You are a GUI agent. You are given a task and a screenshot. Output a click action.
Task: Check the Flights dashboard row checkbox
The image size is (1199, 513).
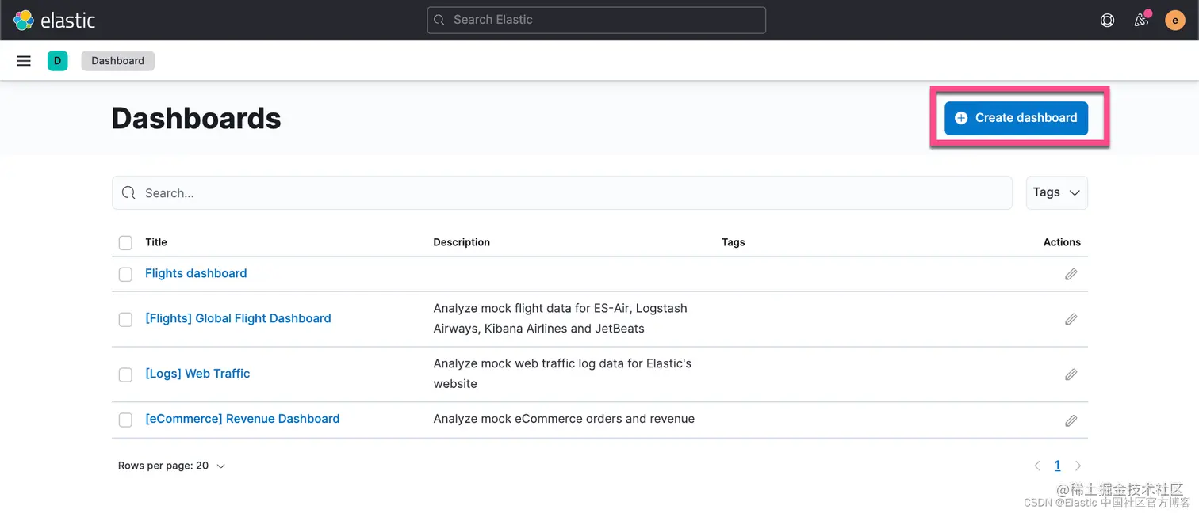(125, 274)
